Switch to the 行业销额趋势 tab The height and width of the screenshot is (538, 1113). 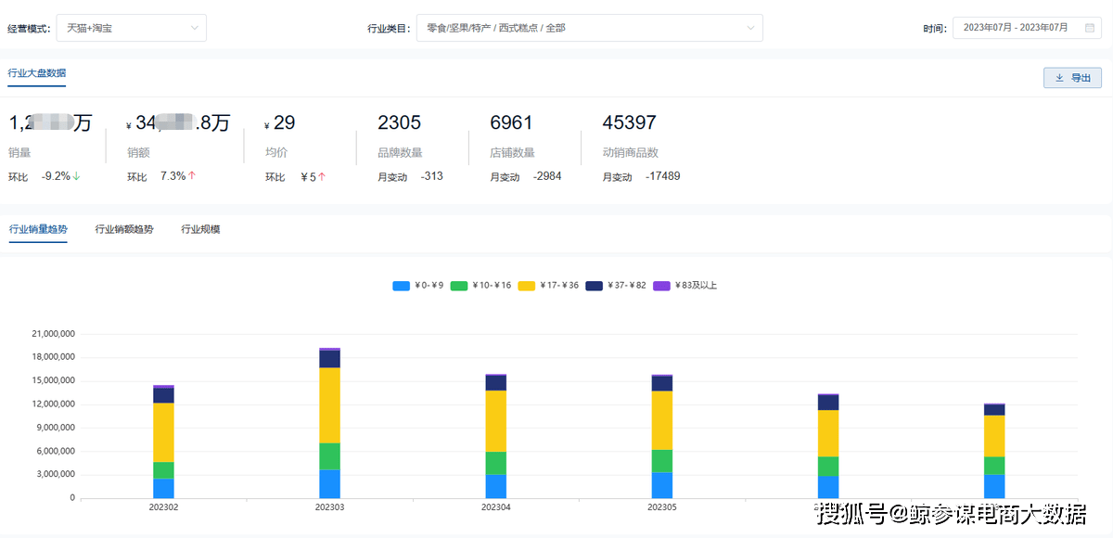124,229
